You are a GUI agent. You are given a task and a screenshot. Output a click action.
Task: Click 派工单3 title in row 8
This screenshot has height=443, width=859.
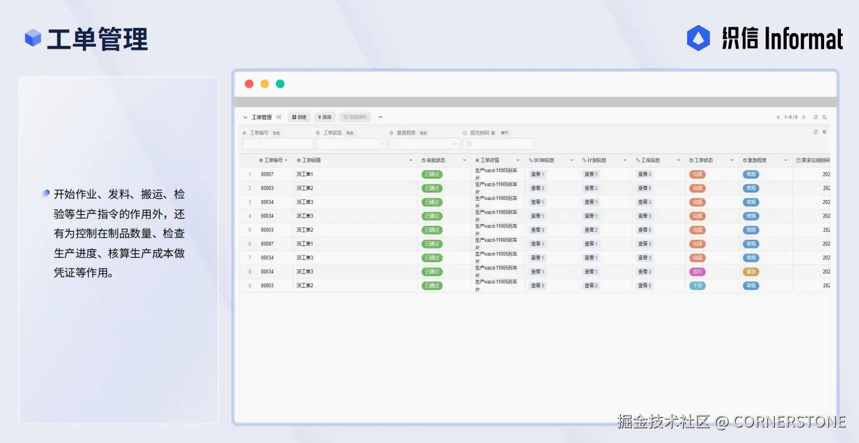coord(305,272)
